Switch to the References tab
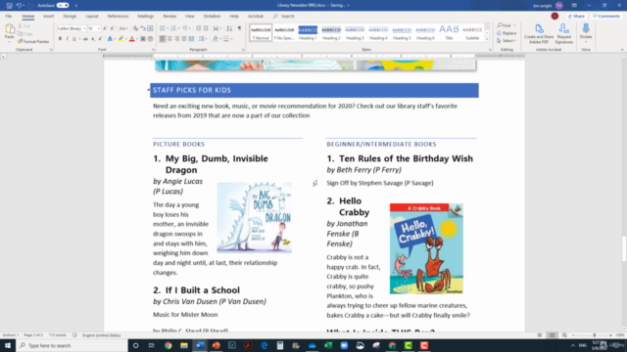The width and height of the screenshot is (627, 352). (118, 17)
